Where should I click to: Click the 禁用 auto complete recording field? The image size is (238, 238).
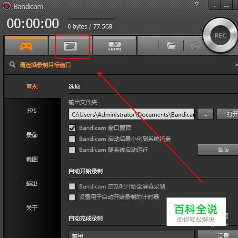[x=131, y=234]
